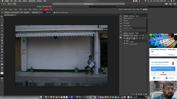Switch to the Paths tab
Viewport: 177px width, 99px height.
[x=137, y=33]
